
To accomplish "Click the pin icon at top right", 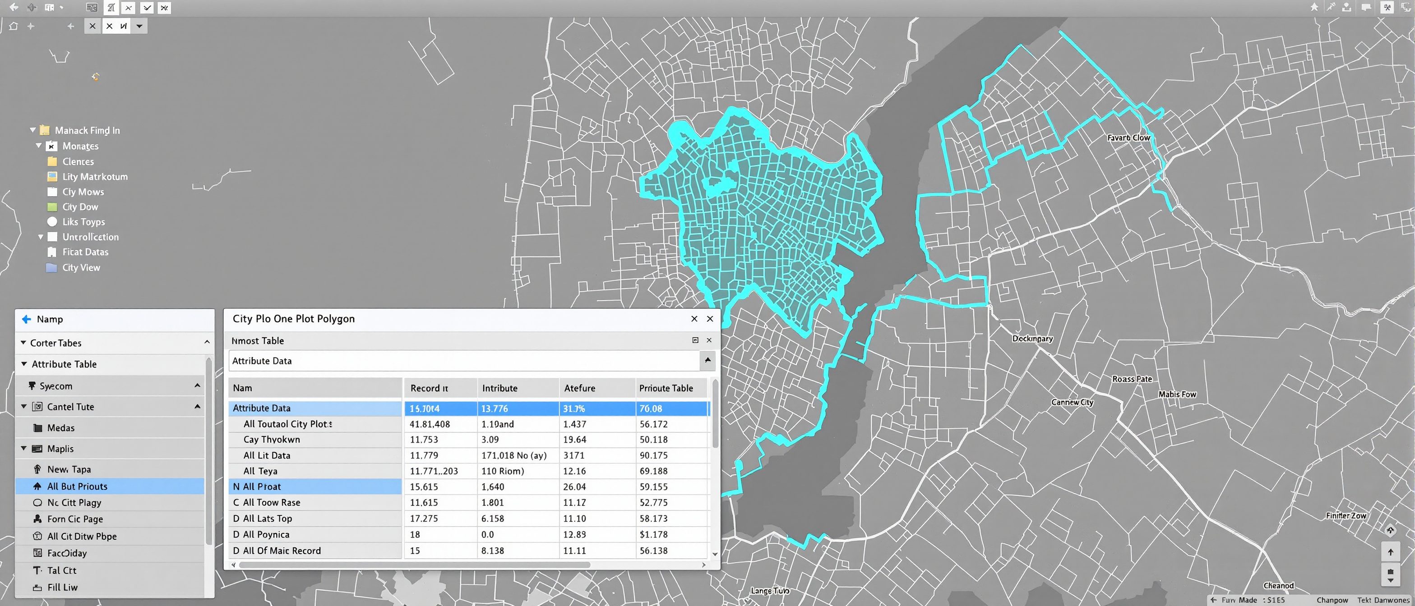I will [x=1331, y=7].
